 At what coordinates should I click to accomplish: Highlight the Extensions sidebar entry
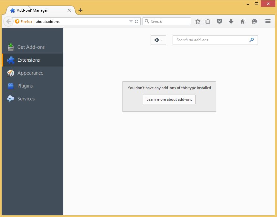28,60
